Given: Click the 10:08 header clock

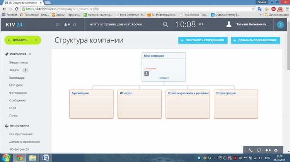Looking at the screenshot, I should tap(186, 24).
